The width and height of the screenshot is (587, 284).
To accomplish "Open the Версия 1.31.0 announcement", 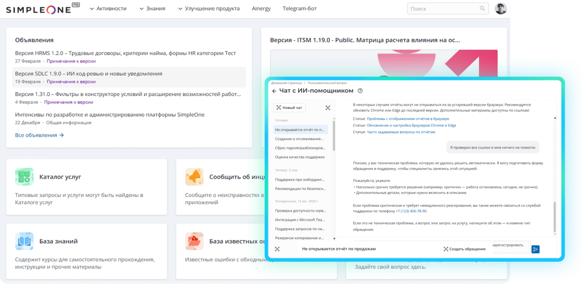I will coord(128,94).
